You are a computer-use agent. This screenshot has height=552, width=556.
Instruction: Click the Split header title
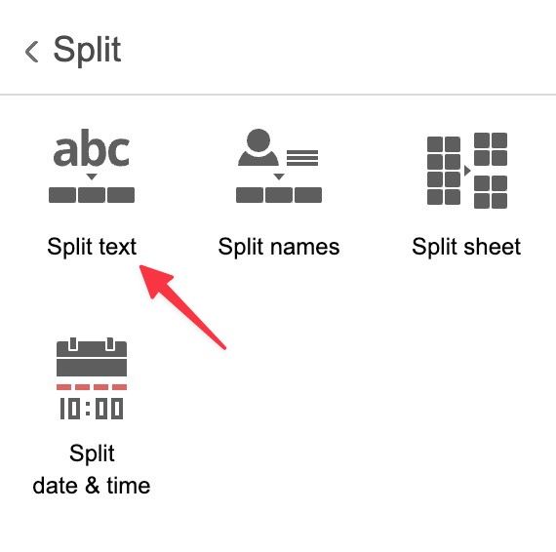87,51
